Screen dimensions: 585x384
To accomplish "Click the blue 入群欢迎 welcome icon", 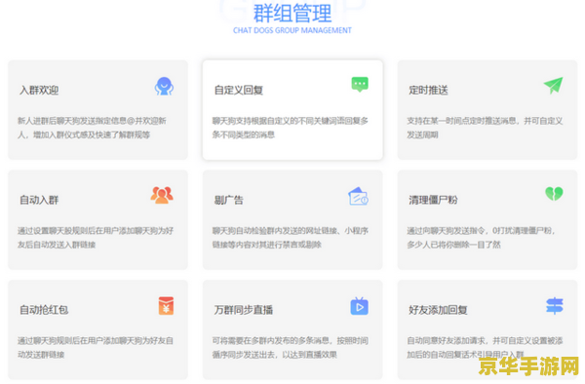I will tap(164, 86).
